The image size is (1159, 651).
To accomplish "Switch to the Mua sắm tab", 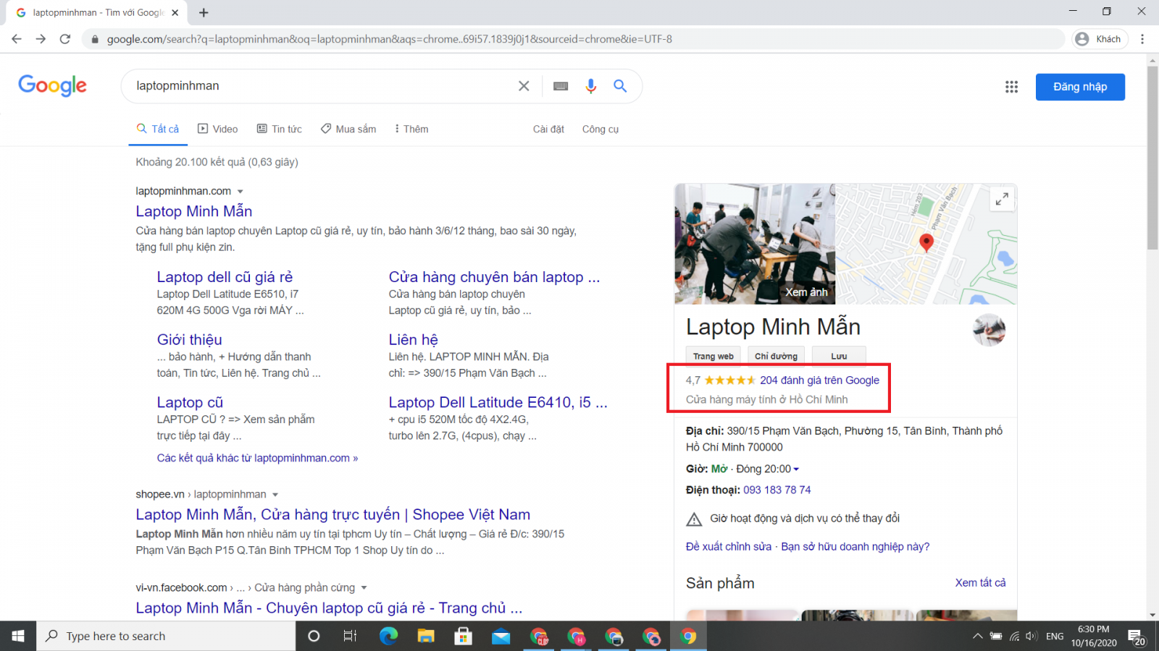I will click(x=348, y=129).
